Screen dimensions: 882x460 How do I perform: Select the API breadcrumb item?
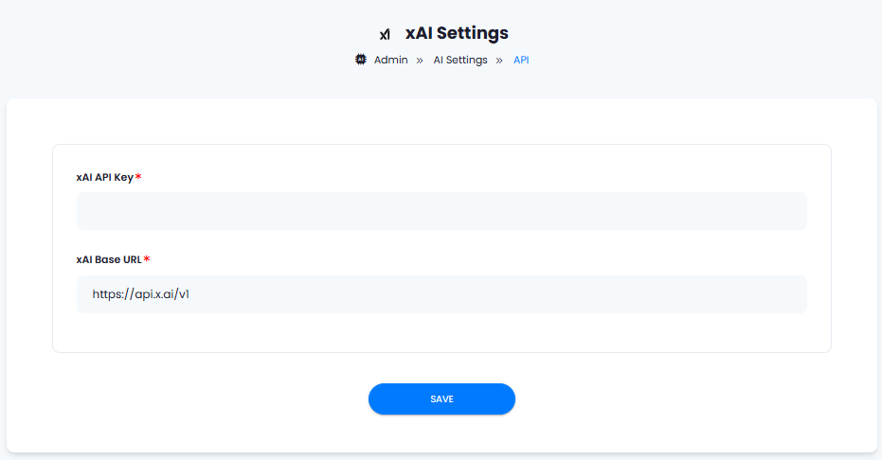point(521,60)
